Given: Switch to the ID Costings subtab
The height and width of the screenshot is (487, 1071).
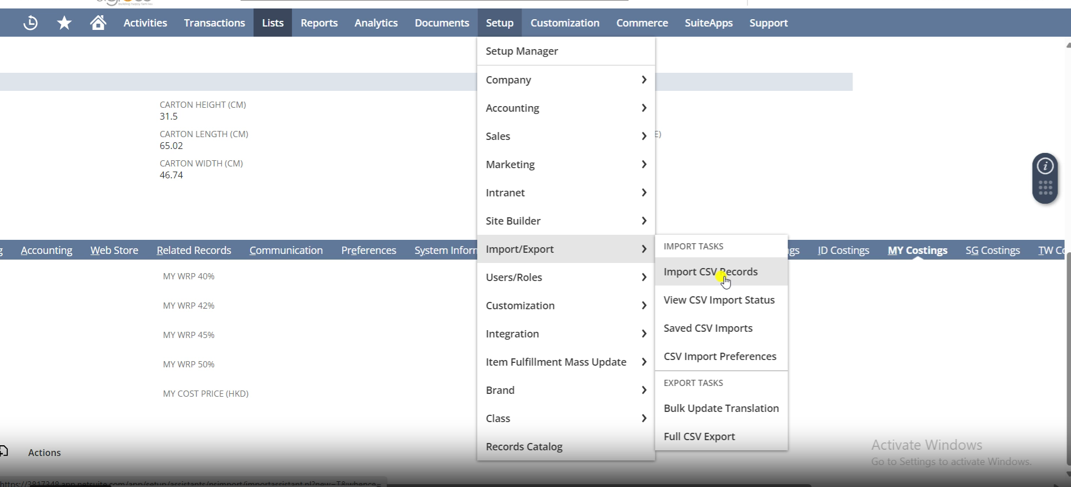Looking at the screenshot, I should [x=843, y=250].
